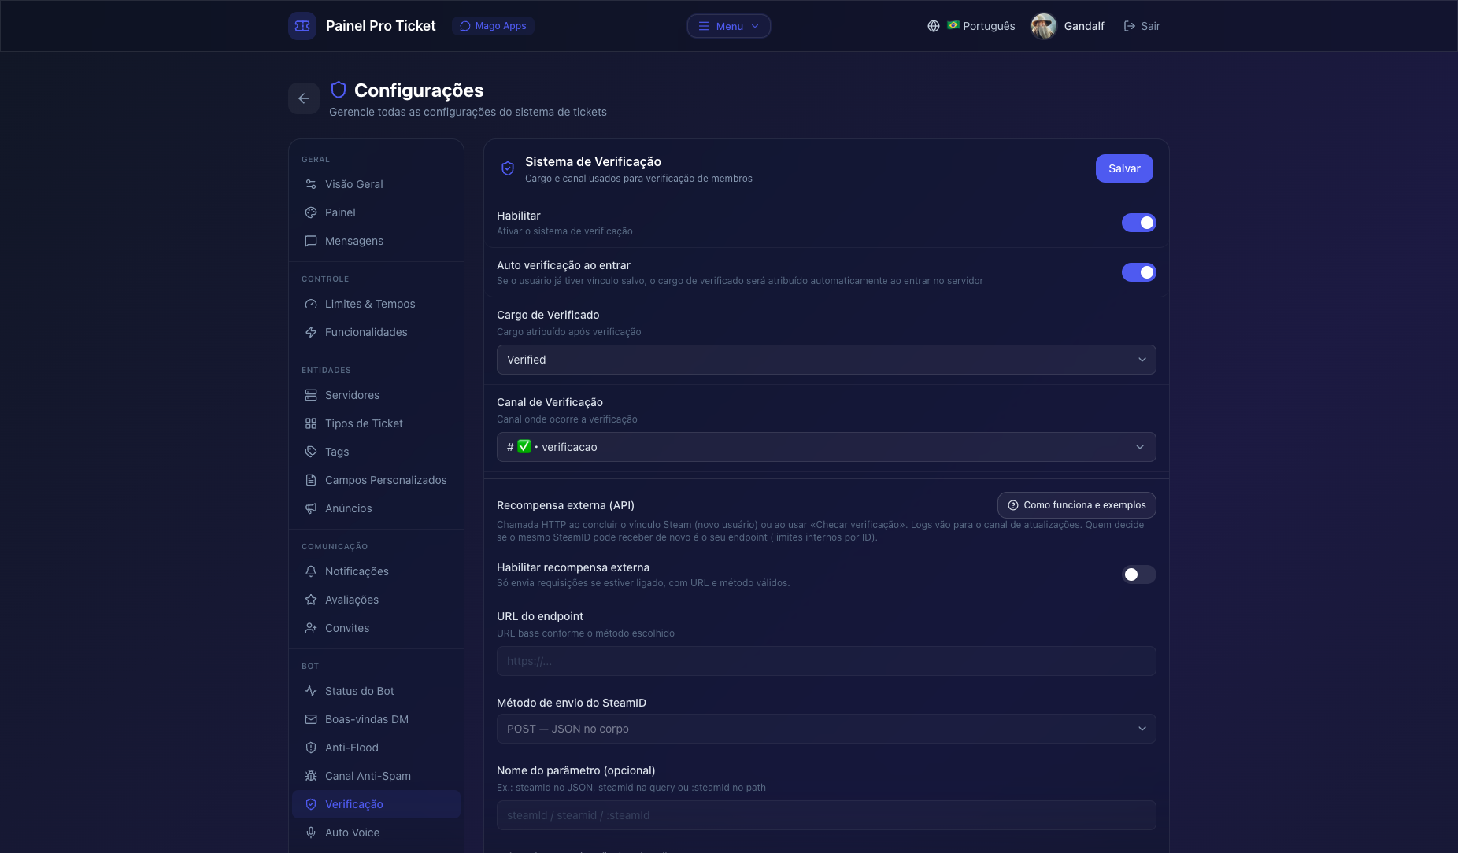Open the Canal de Verificação dropdown
1458x853 pixels.
pos(827,447)
